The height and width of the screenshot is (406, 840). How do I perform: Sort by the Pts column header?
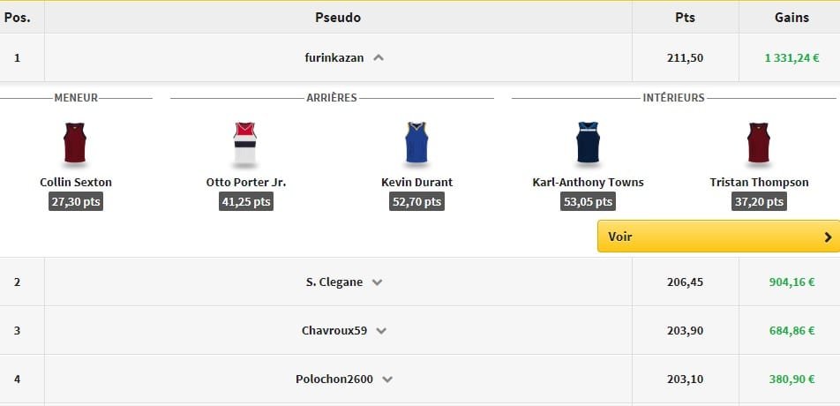click(685, 18)
